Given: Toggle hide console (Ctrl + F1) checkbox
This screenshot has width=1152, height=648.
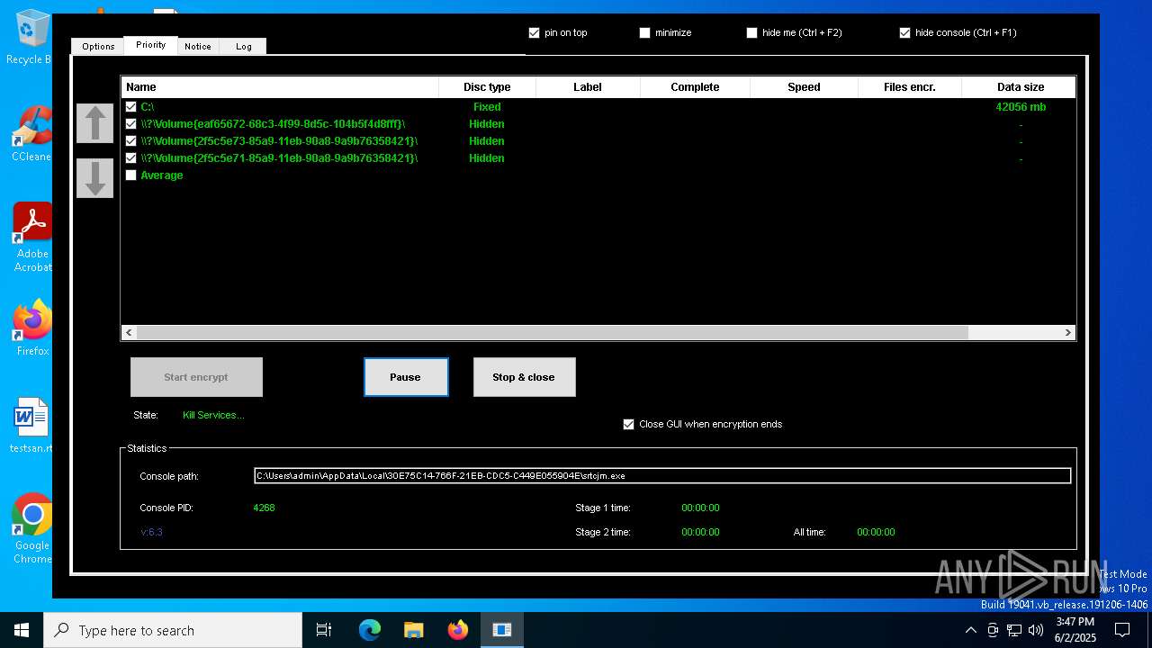Looking at the screenshot, I should point(904,32).
